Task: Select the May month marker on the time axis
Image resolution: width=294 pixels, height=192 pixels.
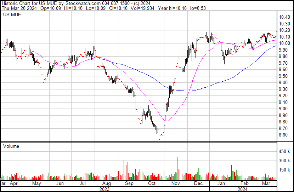Action: point(36,184)
